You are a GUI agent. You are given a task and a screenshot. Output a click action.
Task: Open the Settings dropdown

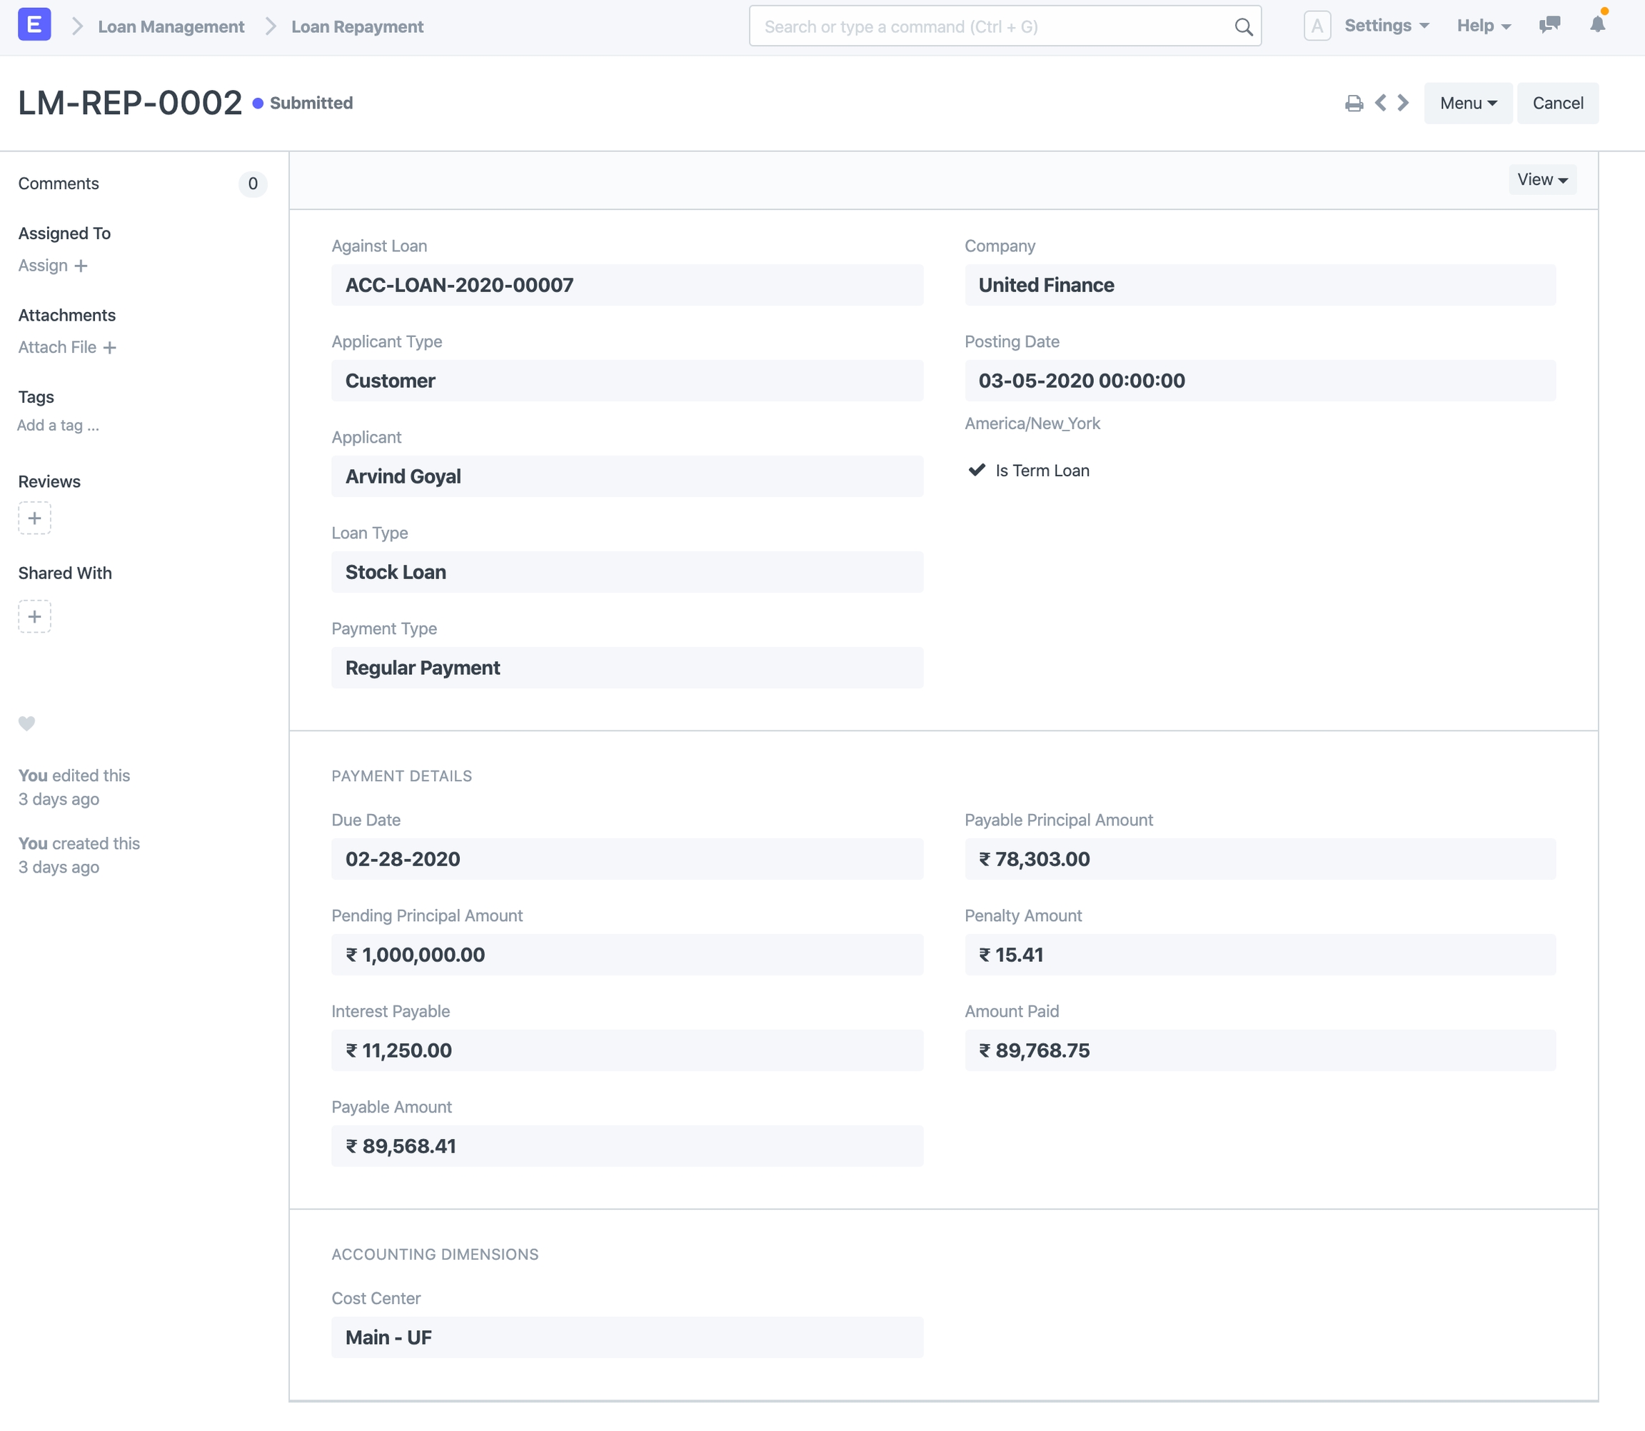[1387, 26]
